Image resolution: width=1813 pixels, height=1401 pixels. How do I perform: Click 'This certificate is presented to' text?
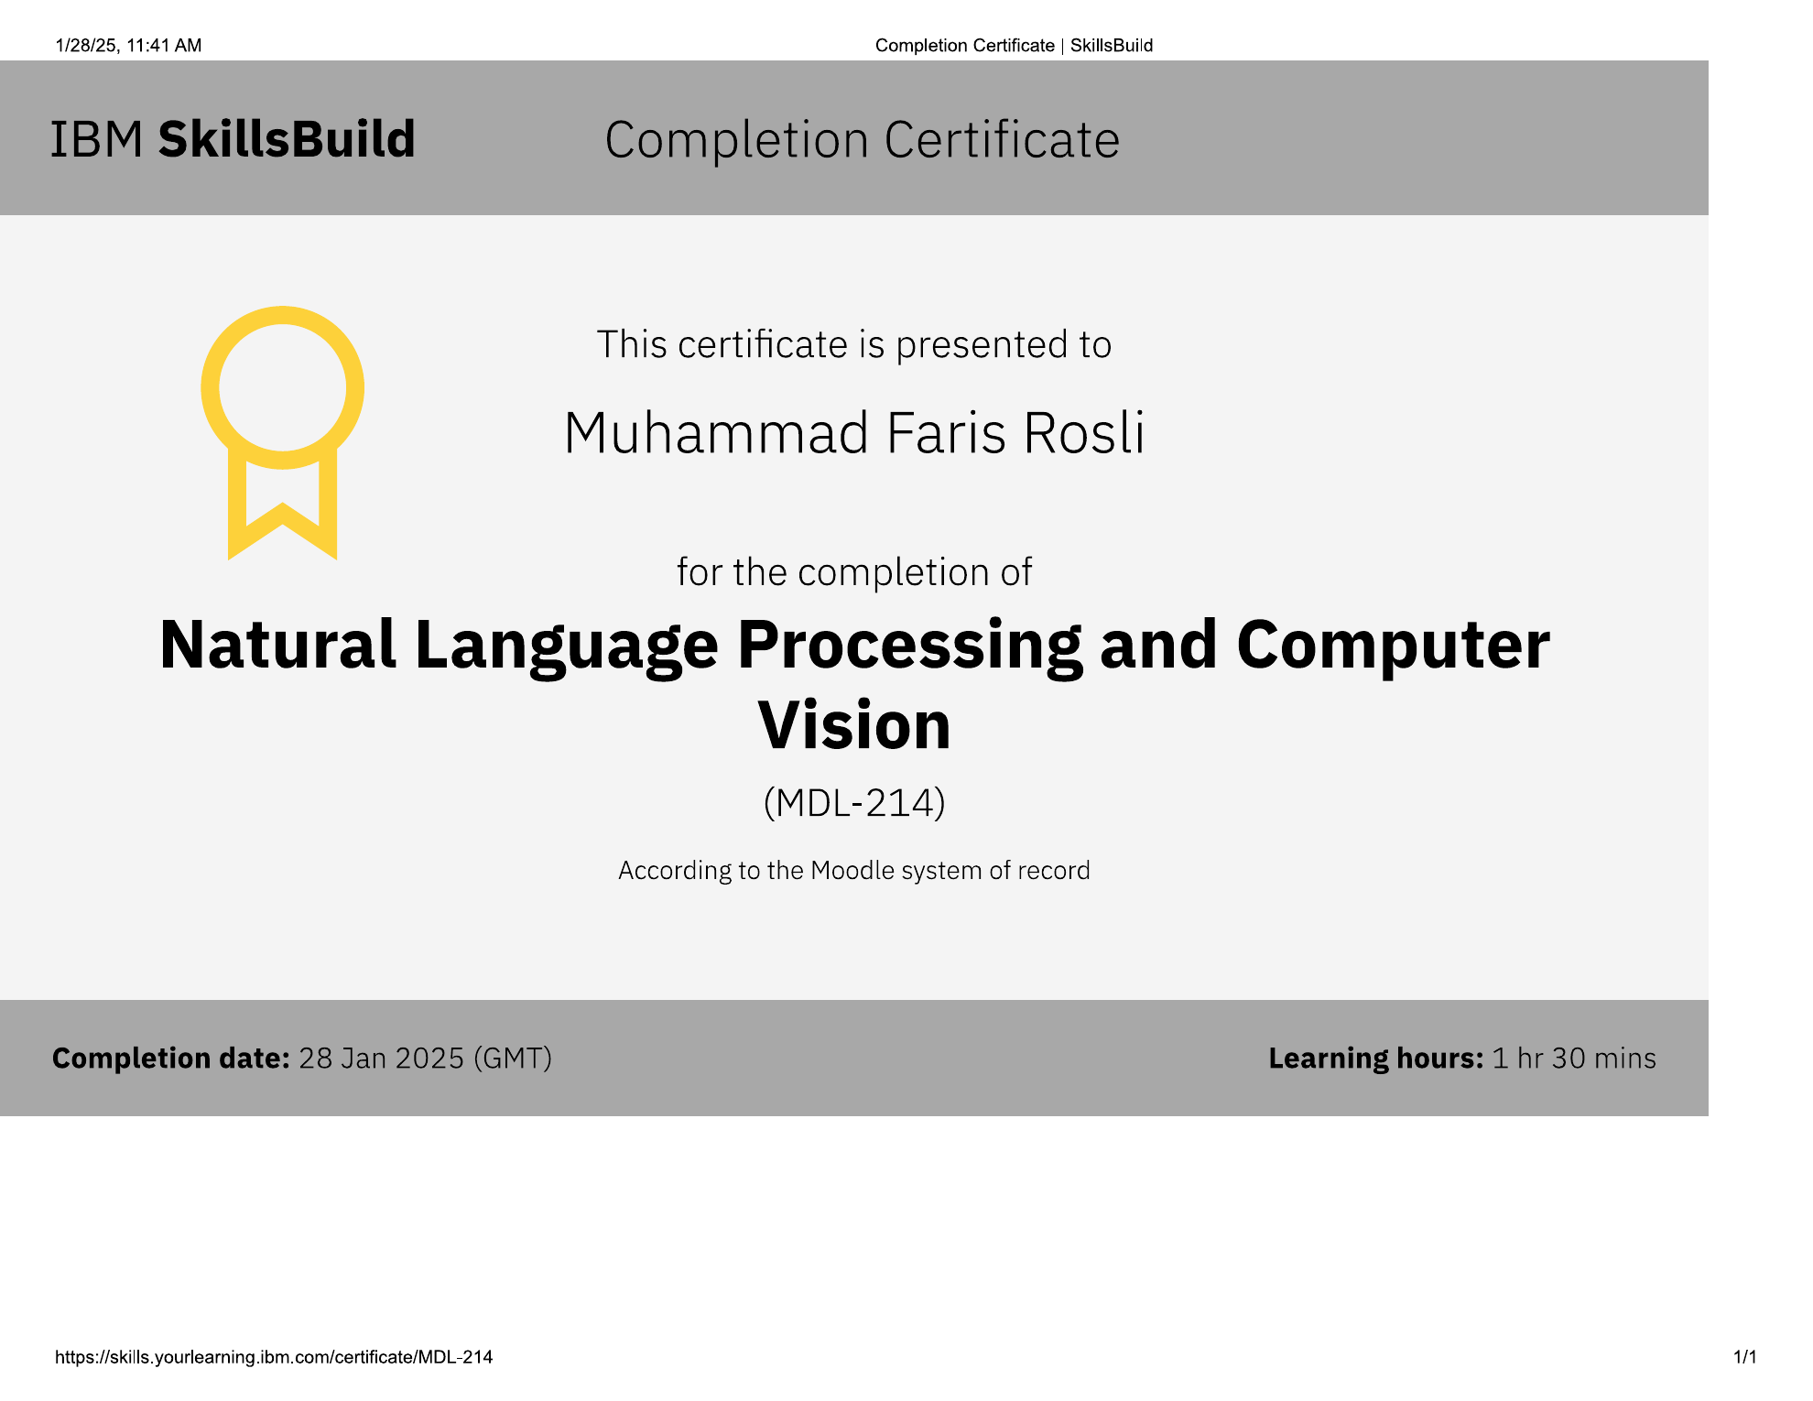(854, 345)
